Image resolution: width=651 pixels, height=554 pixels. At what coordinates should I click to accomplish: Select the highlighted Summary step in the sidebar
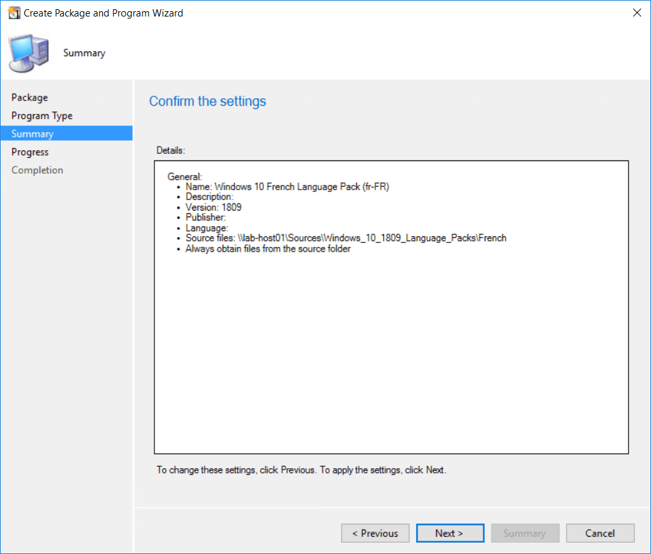[x=32, y=134]
